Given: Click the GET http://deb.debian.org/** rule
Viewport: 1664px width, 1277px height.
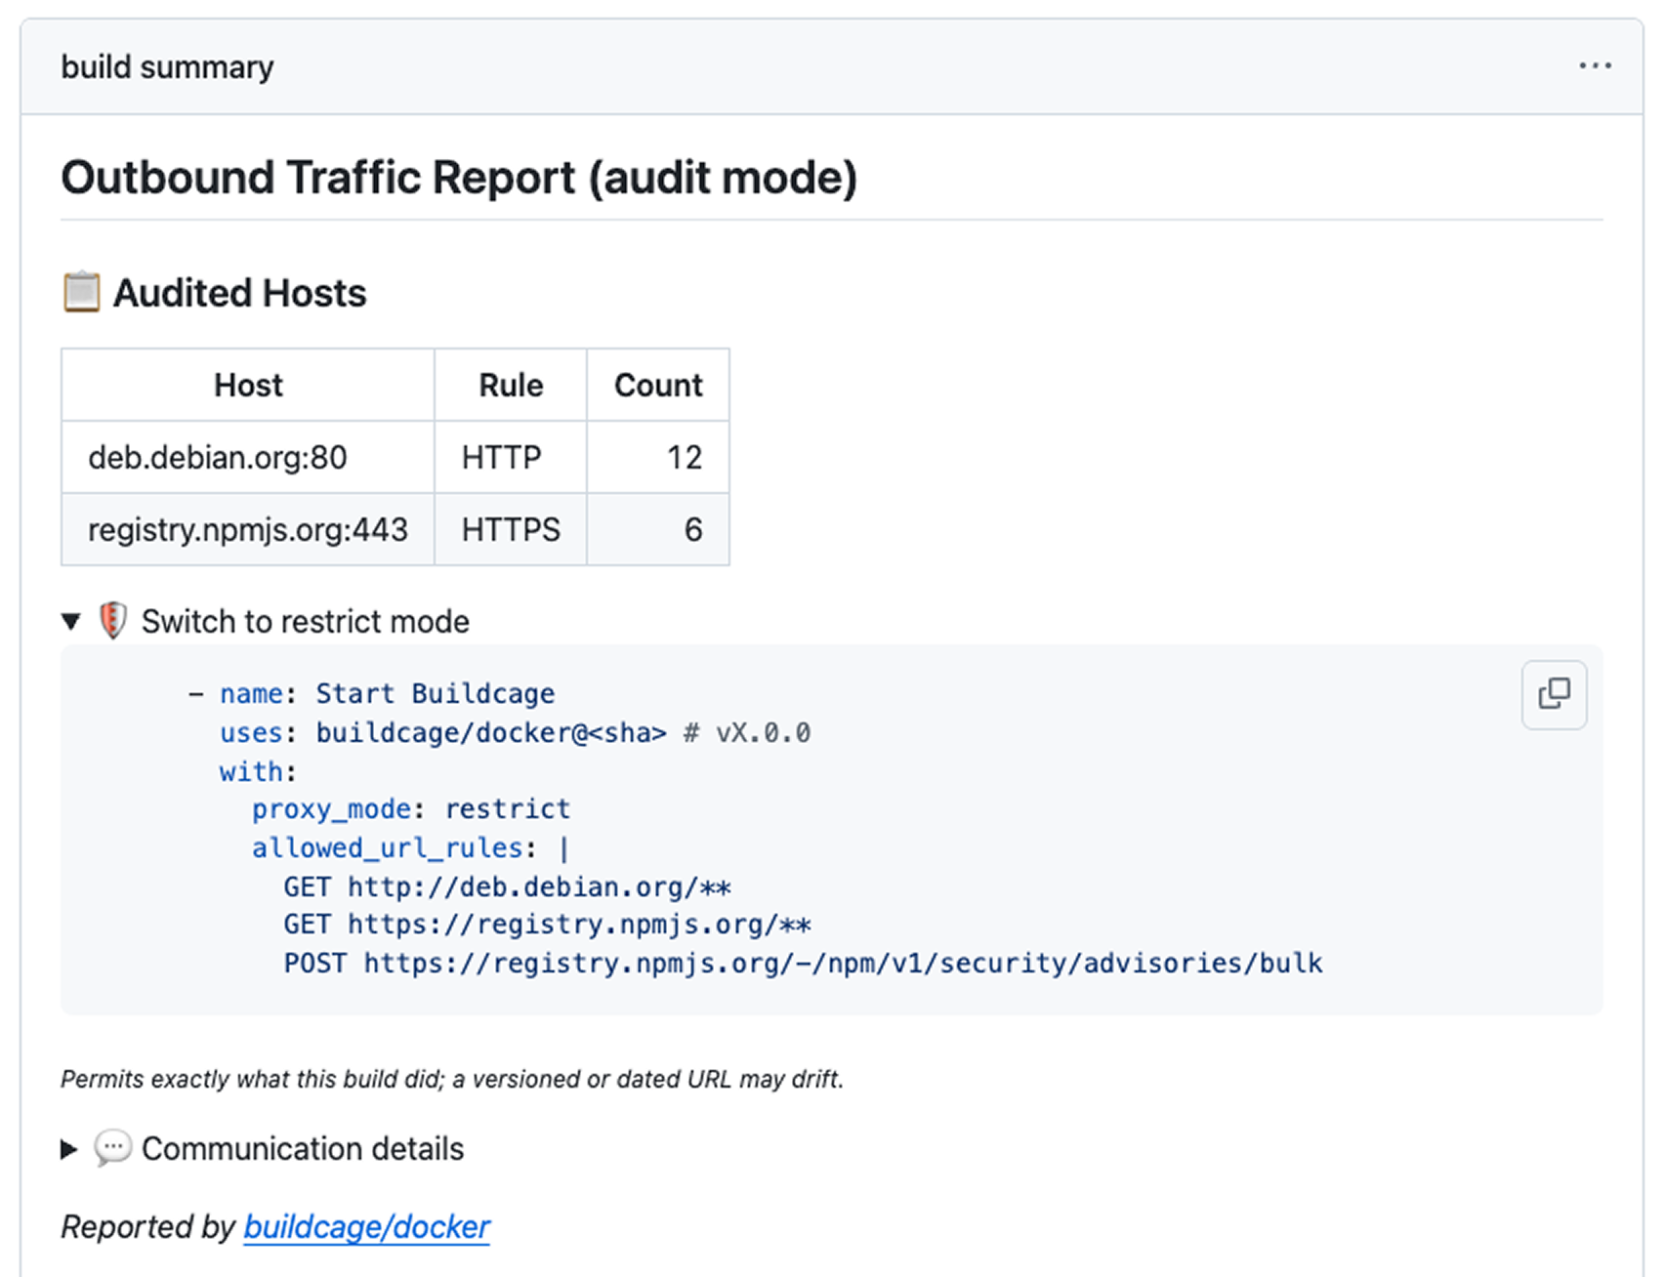Looking at the screenshot, I should click(x=508, y=886).
